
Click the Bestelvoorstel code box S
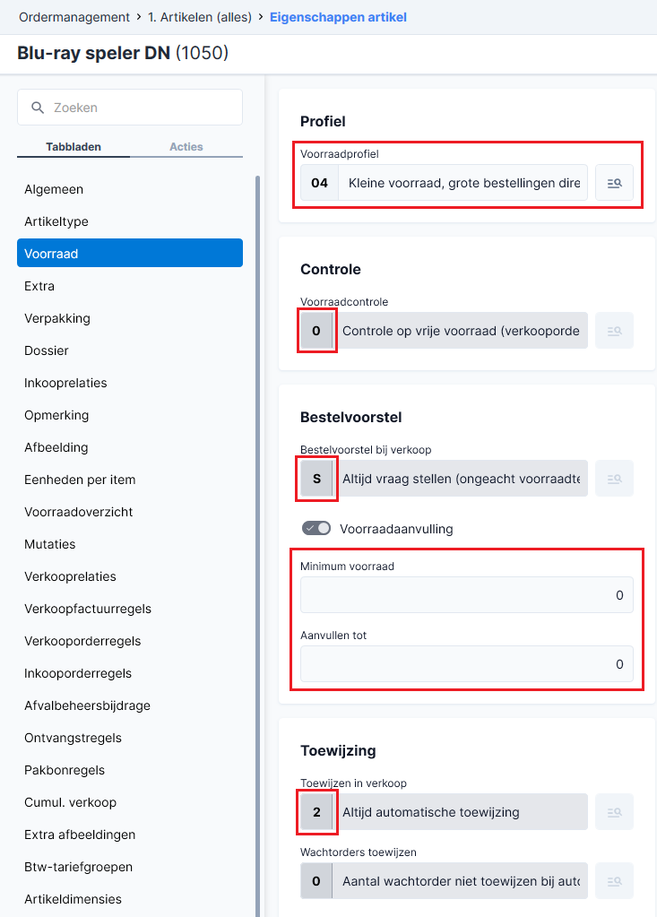316,479
